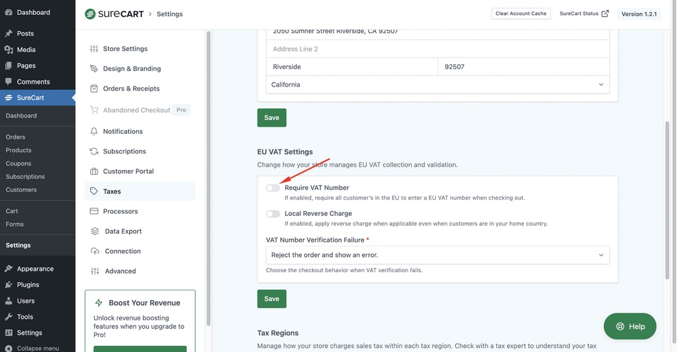This screenshot has width=677, height=352.
Task: Click the Store Settings sliders icon
Action: [x=93, y=49]
